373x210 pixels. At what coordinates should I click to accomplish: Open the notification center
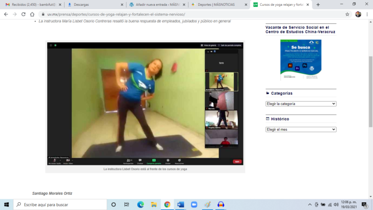click(x=364, y=205)
